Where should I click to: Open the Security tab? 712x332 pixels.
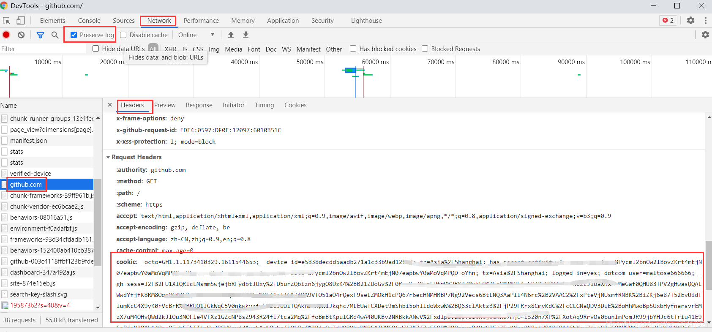[x=322, y=20]
